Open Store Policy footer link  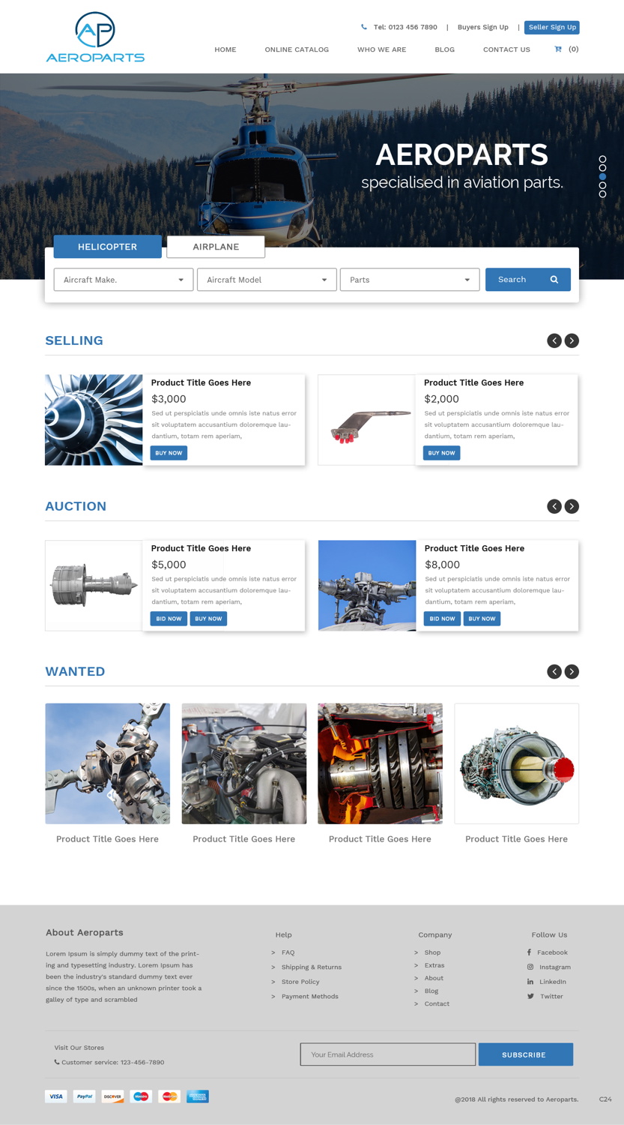coord(300,982)
